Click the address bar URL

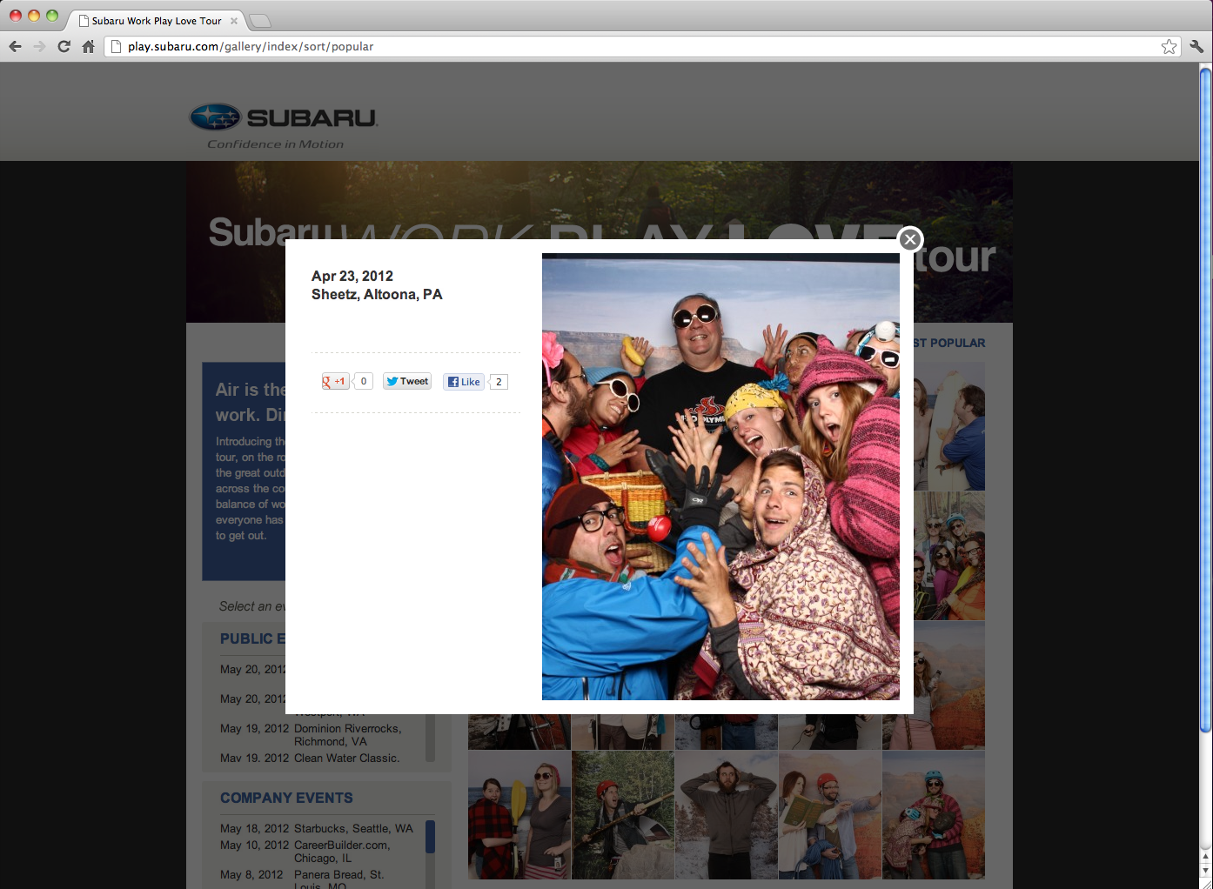(x=251, y=46)
